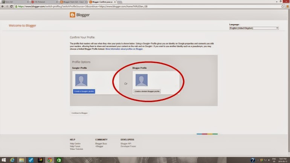Image resolution: width=290 pixels, height=163 pixels.
Task: Reload the page with the refresh icon
Action: click(11, 6)
